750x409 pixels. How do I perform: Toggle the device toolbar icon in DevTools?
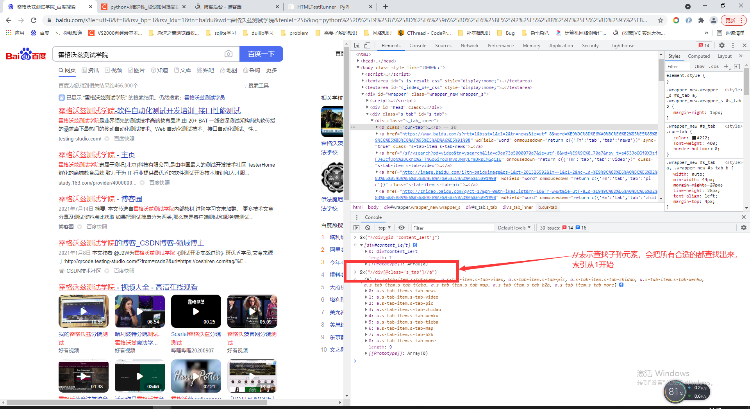(367, 45)
